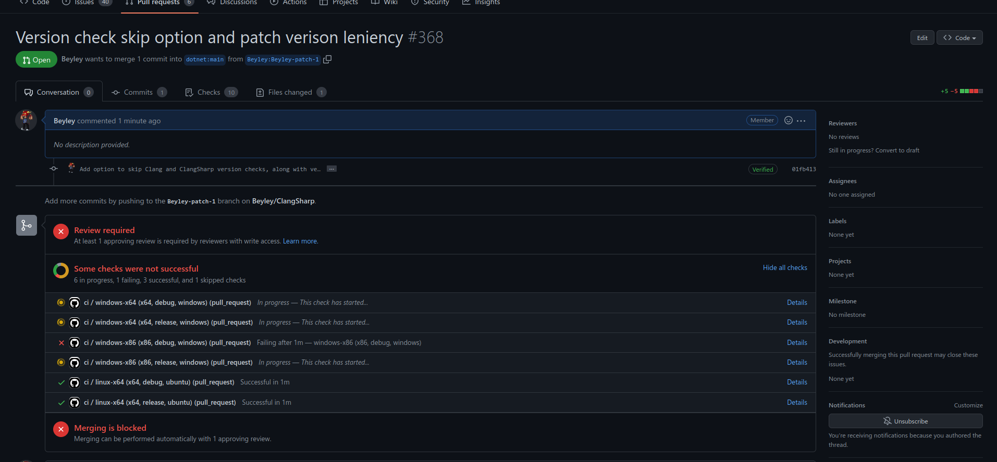Click the Convert to draft link

[897, 150]
